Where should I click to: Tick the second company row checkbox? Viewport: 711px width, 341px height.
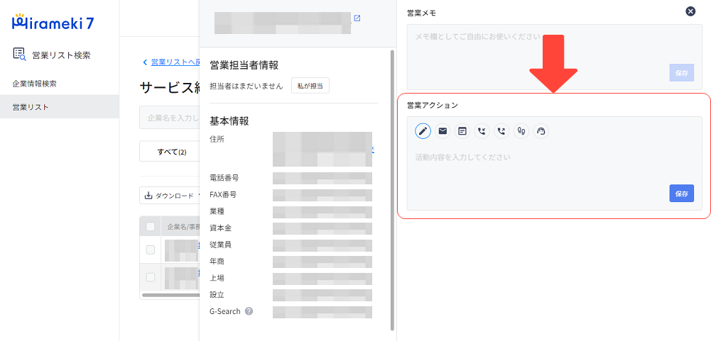coord(151,277)
